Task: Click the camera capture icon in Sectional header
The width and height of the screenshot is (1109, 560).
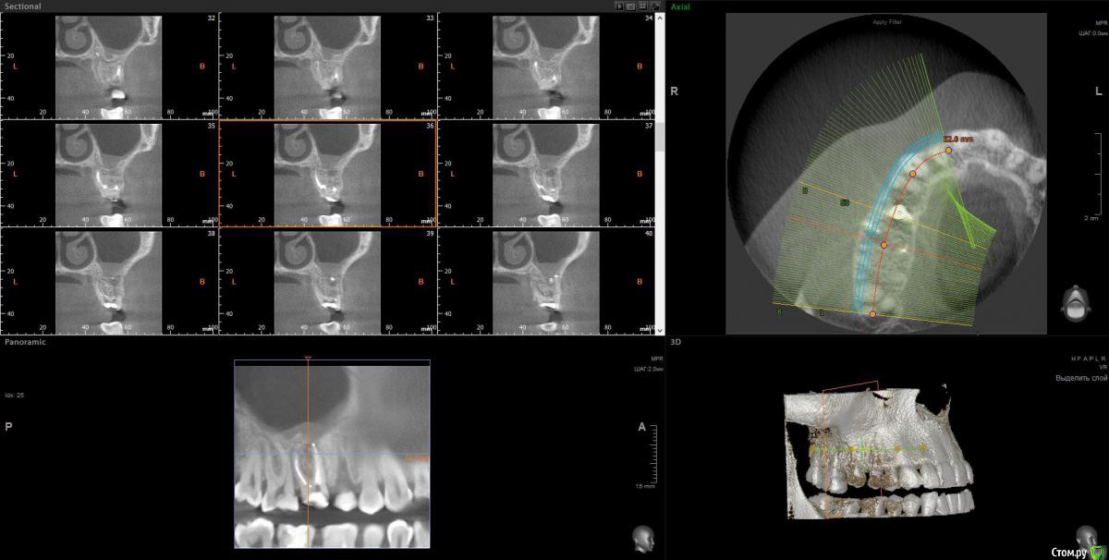Action: 631,6
